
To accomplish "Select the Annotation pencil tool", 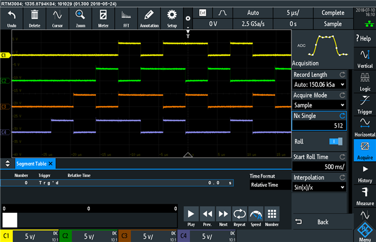I will click(149, 18).
